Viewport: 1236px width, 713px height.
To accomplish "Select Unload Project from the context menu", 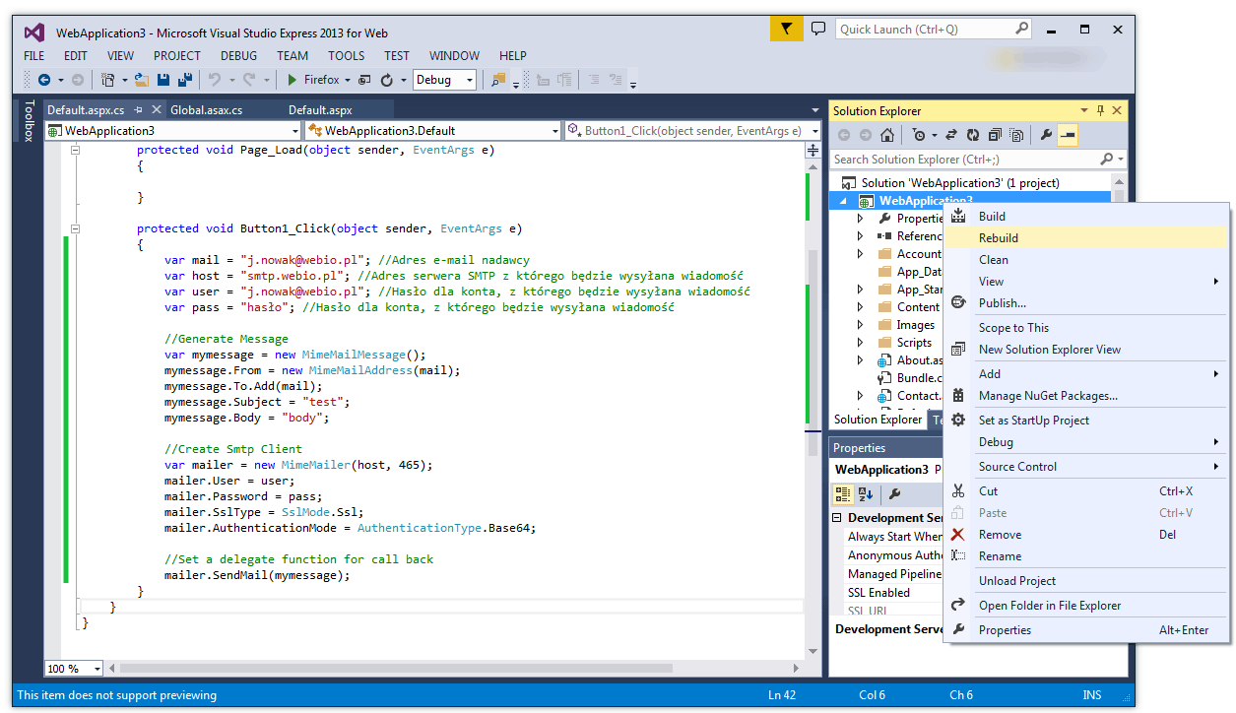I will [1086, 581].
